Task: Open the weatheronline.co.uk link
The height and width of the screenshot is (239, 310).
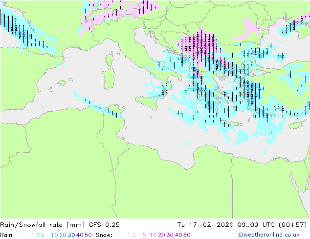Action: pos(269,235)
